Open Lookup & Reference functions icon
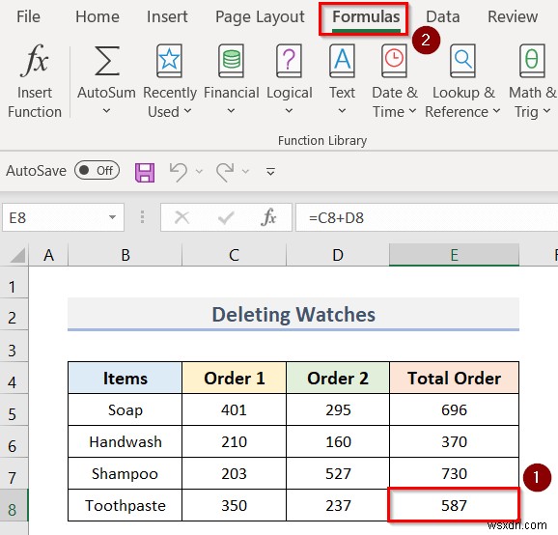 [x=462, y=61]
